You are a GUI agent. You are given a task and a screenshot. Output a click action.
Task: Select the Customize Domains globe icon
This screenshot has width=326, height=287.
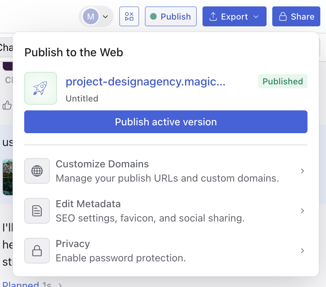coord(37,171)
